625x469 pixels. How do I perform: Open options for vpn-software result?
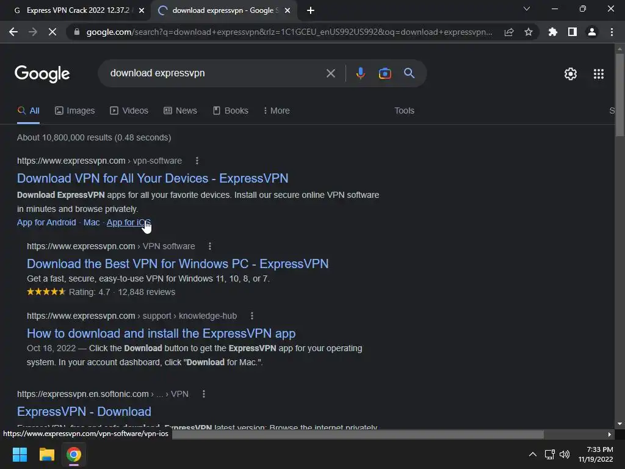click(x=197, y=161)
